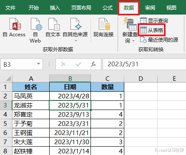Image resolution: width=186 pixels, height=155 pixels.
Task: Click the 日期 header cell
Action: [70, 87]
